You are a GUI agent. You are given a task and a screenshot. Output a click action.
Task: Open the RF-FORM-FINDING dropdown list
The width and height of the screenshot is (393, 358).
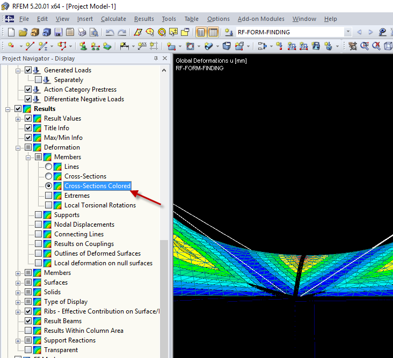click(x=348, y=32)
